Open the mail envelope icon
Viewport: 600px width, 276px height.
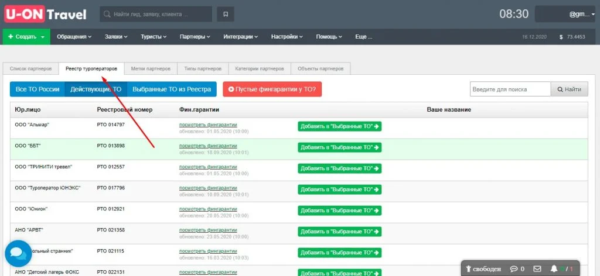coord(538,269)
